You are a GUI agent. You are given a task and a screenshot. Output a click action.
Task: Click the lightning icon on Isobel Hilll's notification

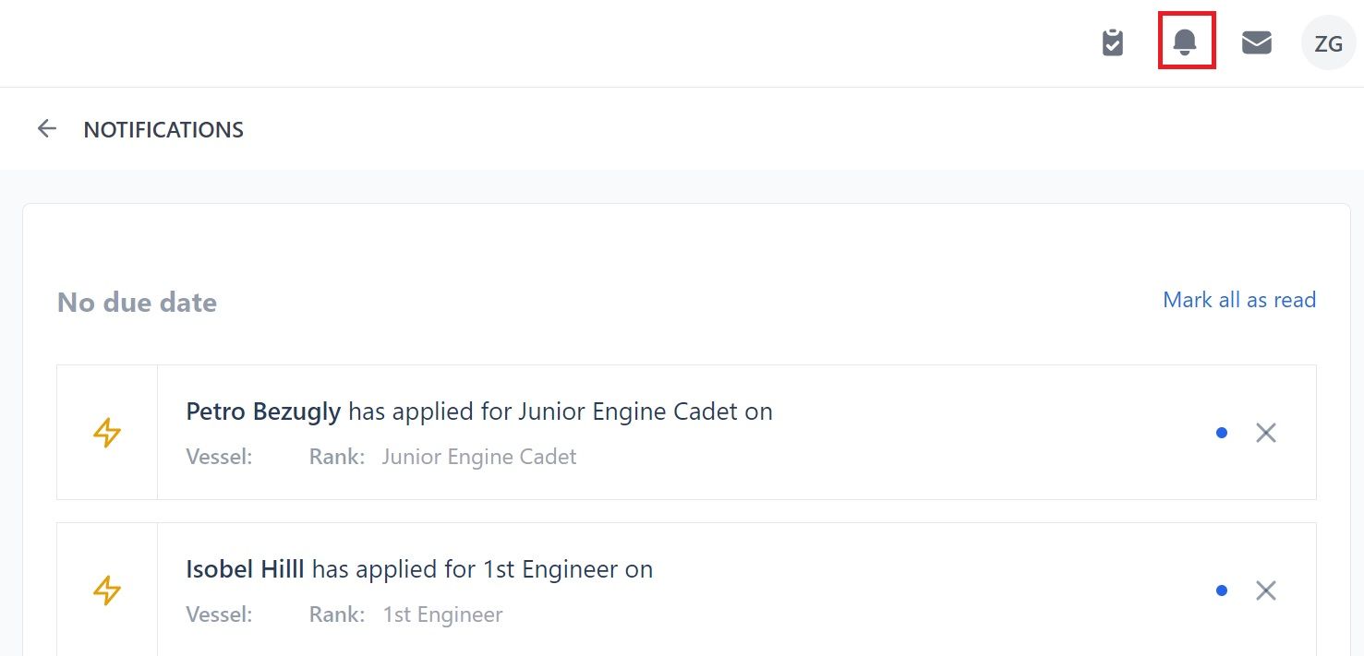pyautogui.click(x=107, y=590)
